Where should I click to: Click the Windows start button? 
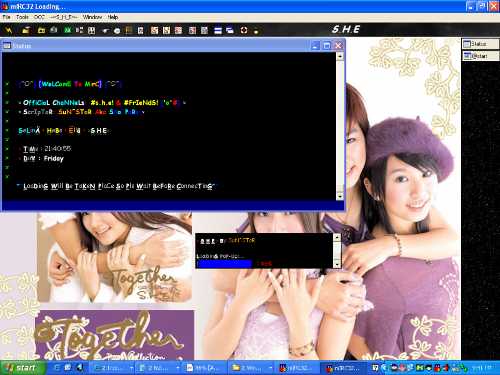pyautogui.click(x=23, y=368)
